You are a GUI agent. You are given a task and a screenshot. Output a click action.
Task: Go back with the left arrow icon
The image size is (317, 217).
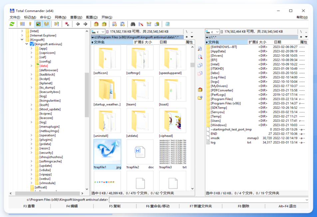click(78, 24)
